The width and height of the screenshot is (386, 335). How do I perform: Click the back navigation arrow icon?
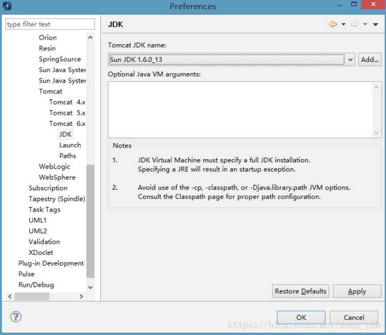(333, 24)
